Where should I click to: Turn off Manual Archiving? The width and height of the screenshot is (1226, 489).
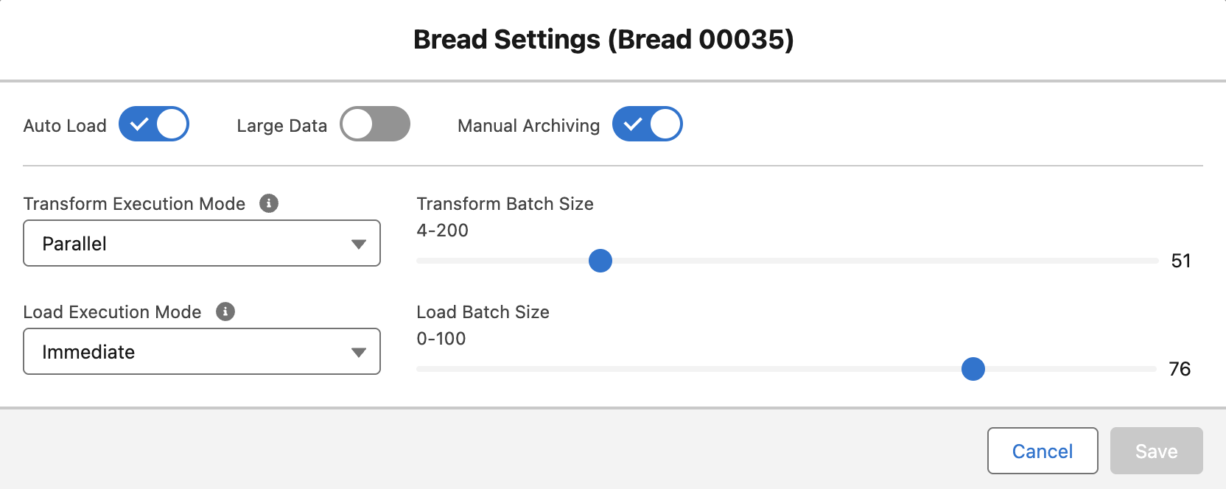(x=647, y=124)
